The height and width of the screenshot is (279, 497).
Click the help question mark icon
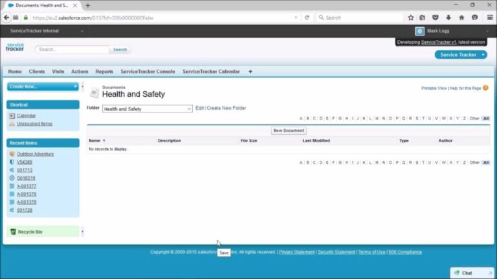485,88
